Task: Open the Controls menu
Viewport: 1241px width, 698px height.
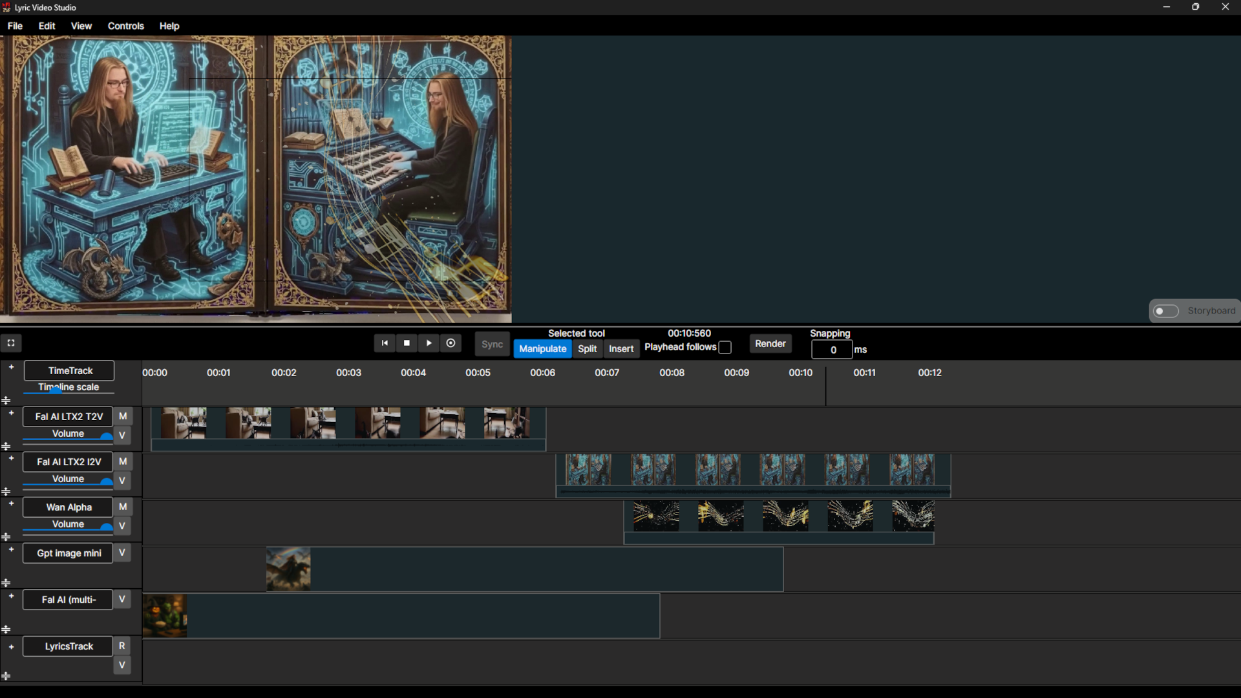Action: click(125, 26)
